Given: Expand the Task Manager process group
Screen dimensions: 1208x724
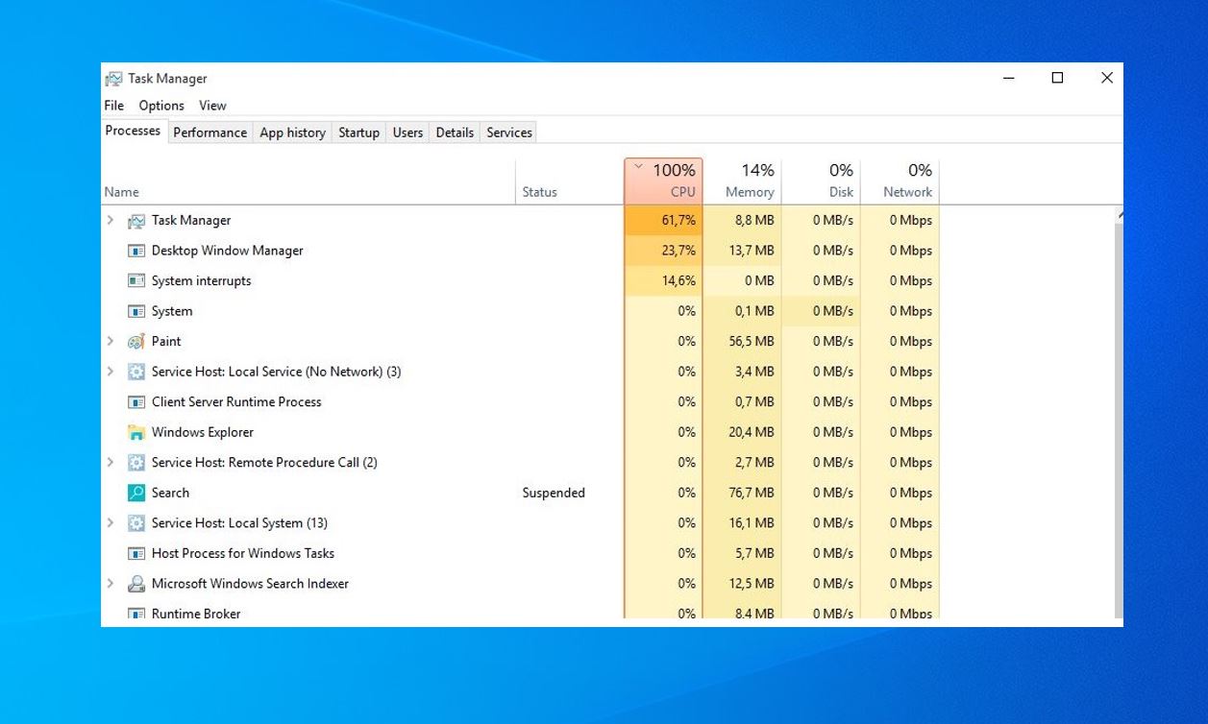Looking at the screenshot, I should pos(109,220).
